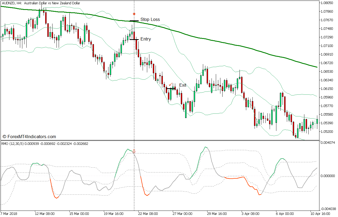Select the black Stop Loss level line

click(134, 21)
